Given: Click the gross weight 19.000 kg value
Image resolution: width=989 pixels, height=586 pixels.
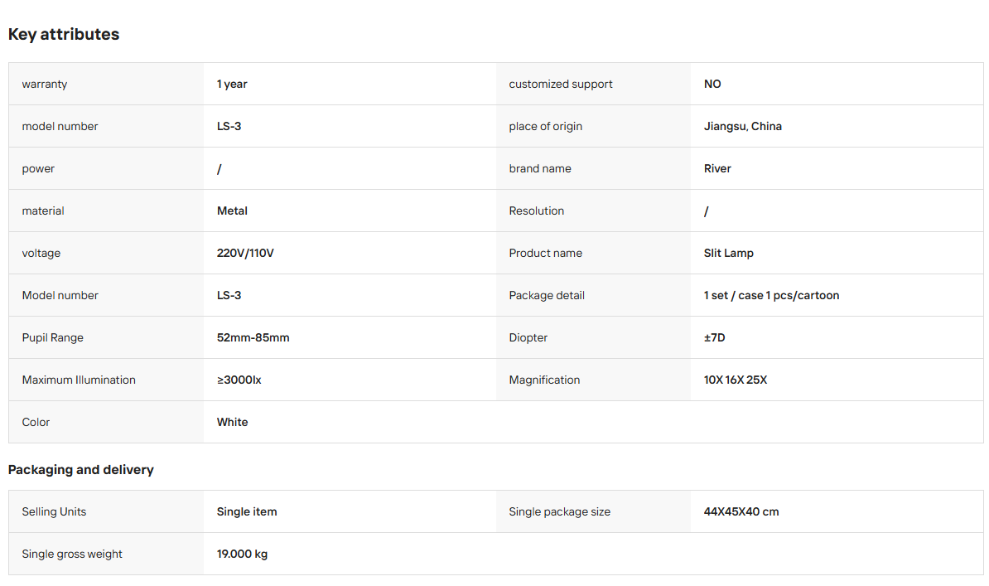Looking at the screenshot, I should pyautogui.click(x=242, y=555).
